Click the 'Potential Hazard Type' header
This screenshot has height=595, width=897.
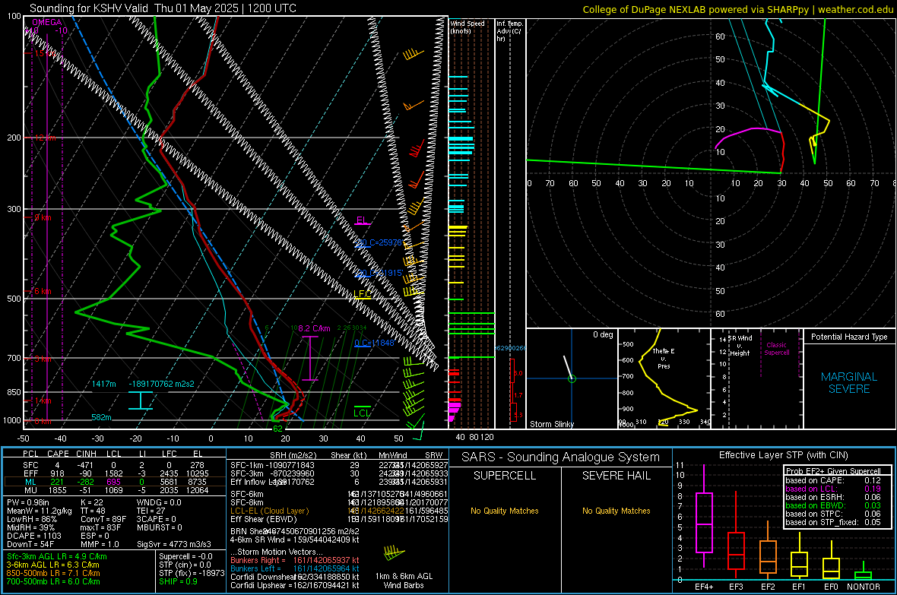pos(849,337)
